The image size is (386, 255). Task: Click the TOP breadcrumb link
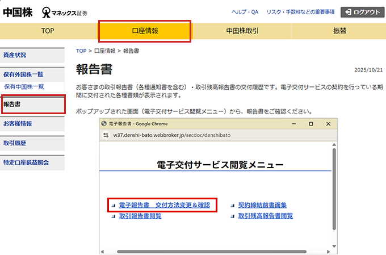pyautogui.click(x=81, y=51)
